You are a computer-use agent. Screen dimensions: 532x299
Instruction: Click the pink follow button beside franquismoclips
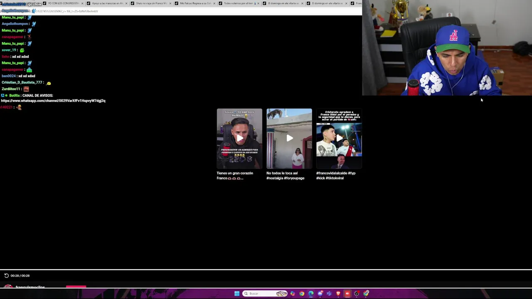76,287
